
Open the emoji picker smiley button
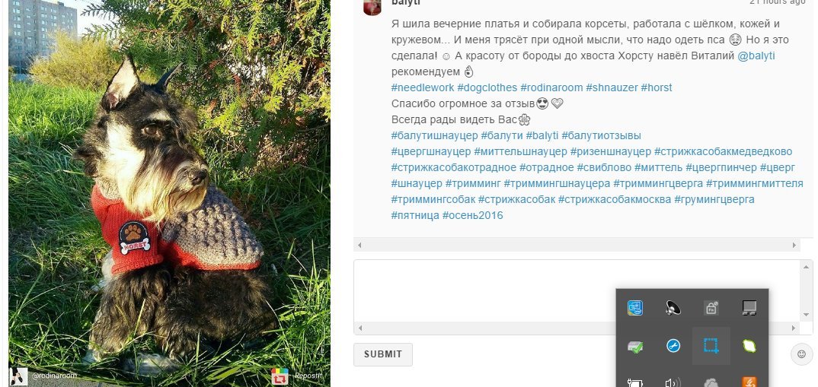[x=801, y=354]
